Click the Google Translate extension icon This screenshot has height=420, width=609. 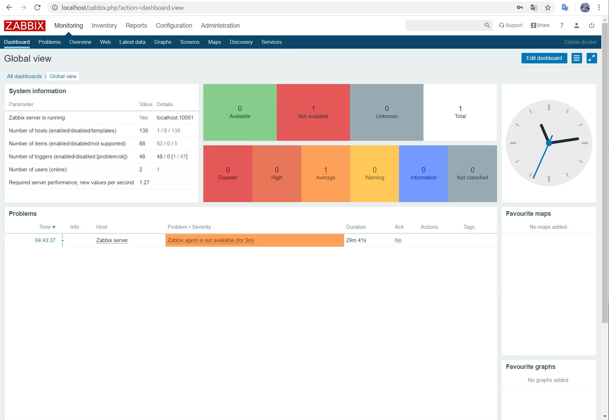(565, 7)
